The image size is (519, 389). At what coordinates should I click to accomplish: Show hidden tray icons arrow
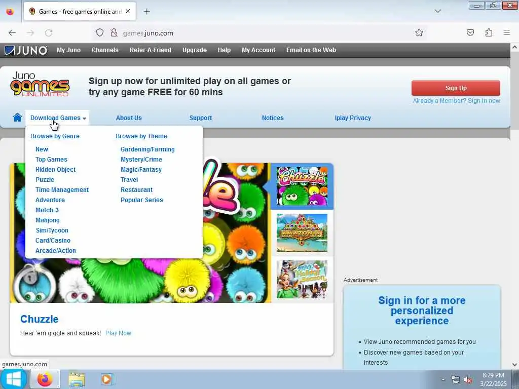click(443, 380)
